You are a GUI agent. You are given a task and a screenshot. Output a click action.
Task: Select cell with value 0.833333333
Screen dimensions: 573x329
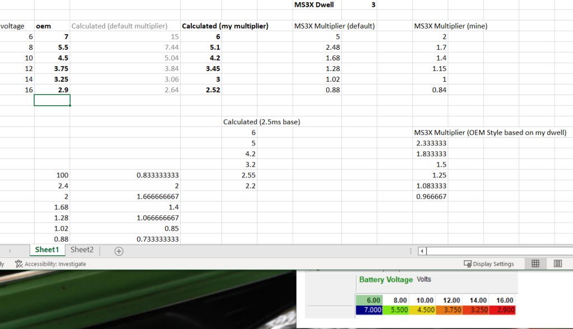tap(125, 175)
